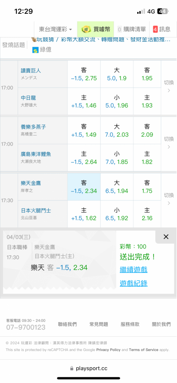Image resolution: width=177 pixels, height=383 pixels.
Task: Select 主 2.16 for 日本火腿鬥士
Action: click(x=147, y=214)
